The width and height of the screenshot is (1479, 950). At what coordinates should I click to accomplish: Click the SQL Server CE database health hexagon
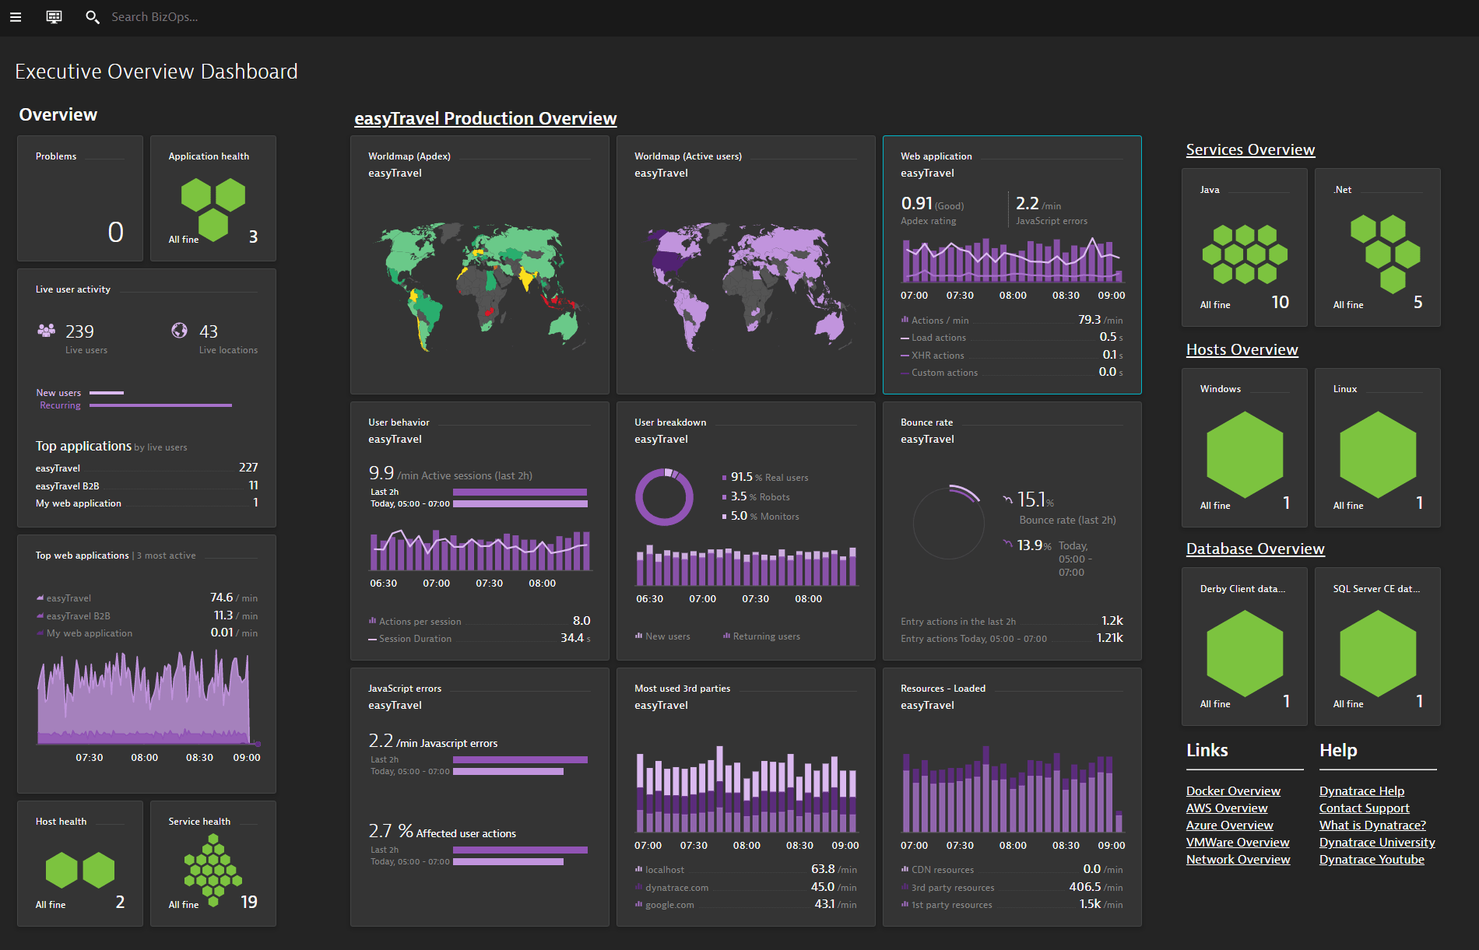1376,654
